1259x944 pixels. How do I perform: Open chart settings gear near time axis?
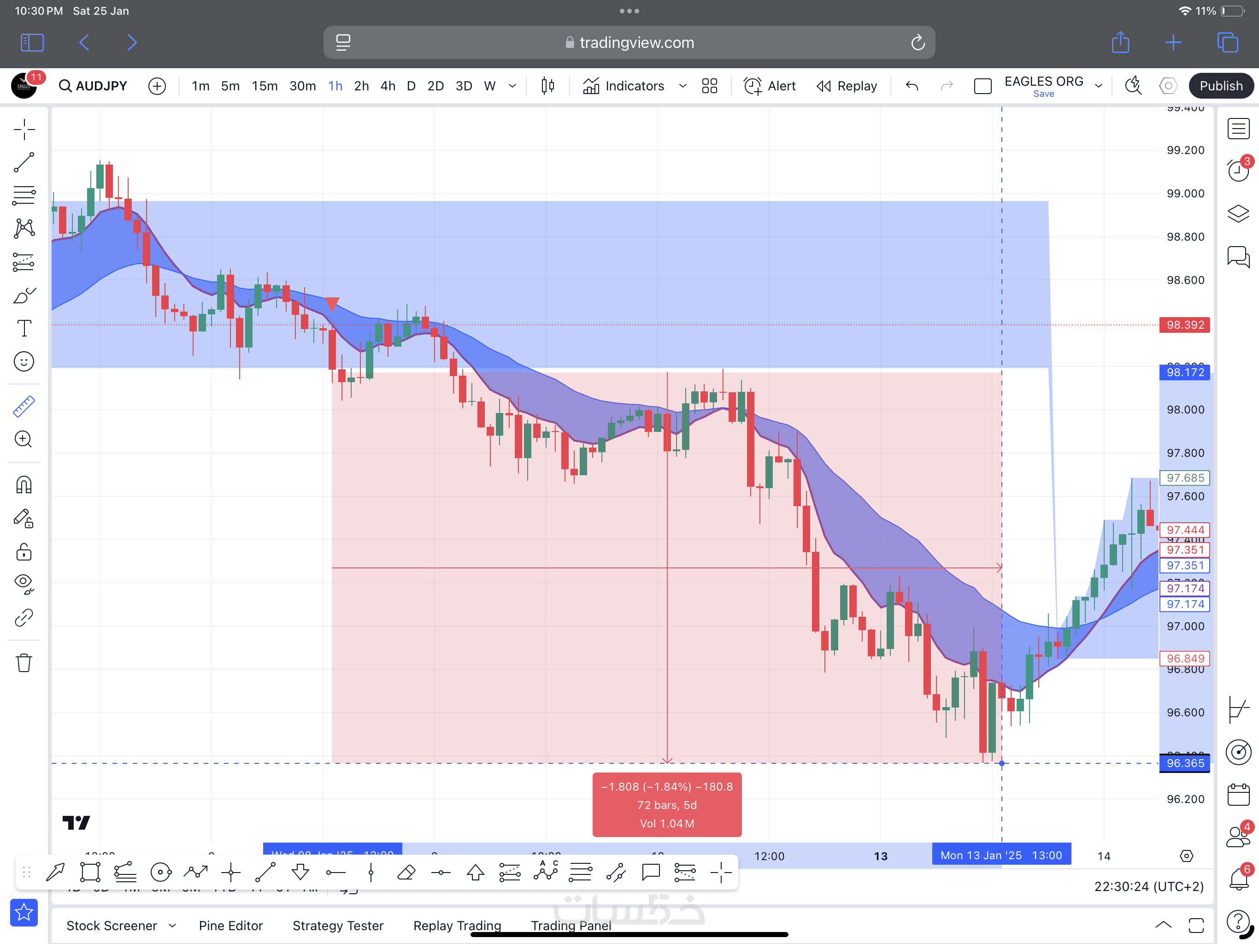point(1186,856)
